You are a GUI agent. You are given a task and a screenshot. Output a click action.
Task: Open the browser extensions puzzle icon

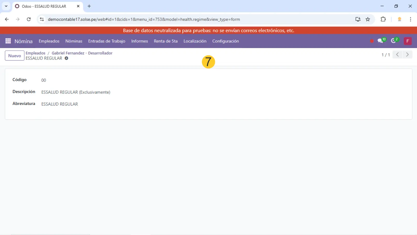(x=383, y=19)
